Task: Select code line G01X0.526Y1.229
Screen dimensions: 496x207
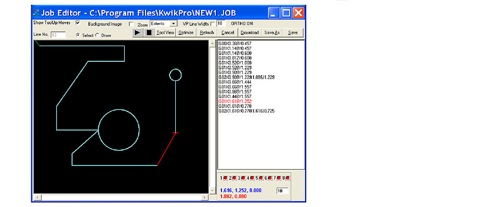Action: click(234, 67)
